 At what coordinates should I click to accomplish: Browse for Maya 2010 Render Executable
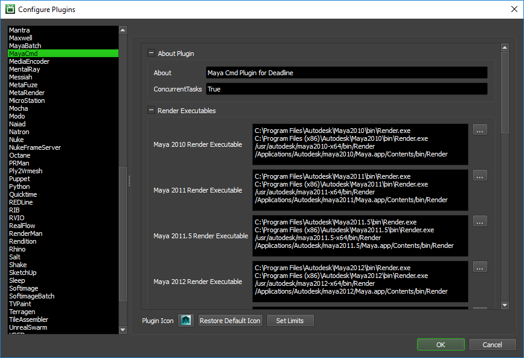479,130
